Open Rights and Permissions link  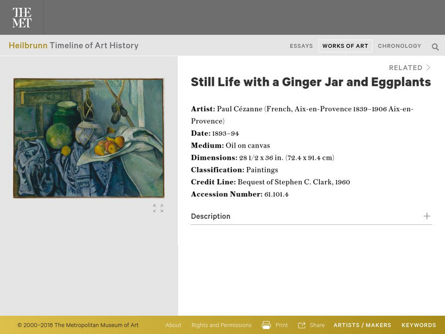(221, 325)
